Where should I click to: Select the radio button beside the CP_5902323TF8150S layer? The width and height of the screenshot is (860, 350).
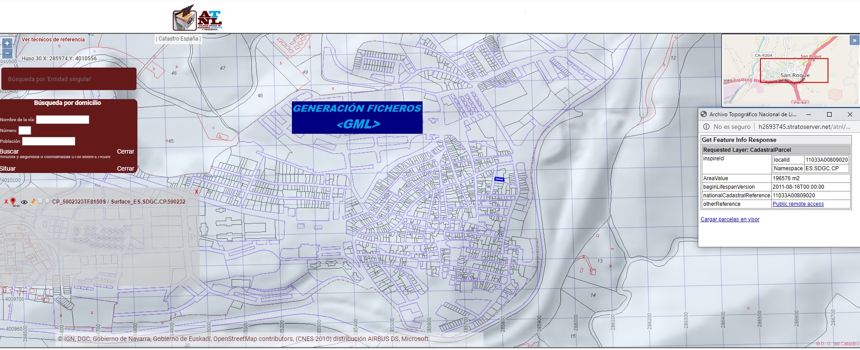pos(47,200)
